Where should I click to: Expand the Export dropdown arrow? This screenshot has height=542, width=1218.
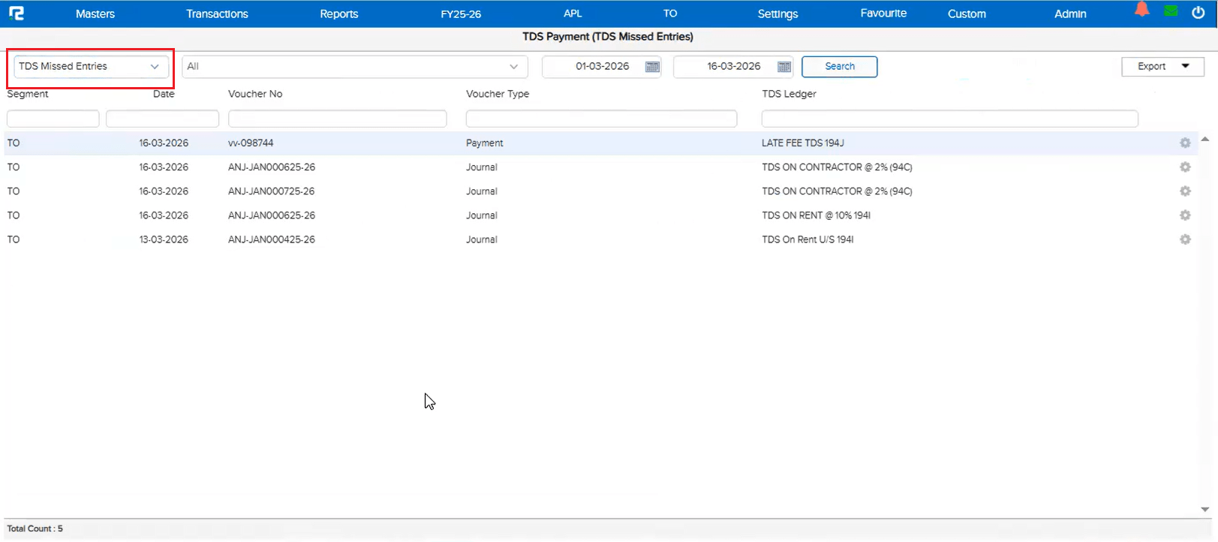point(1186,66)
